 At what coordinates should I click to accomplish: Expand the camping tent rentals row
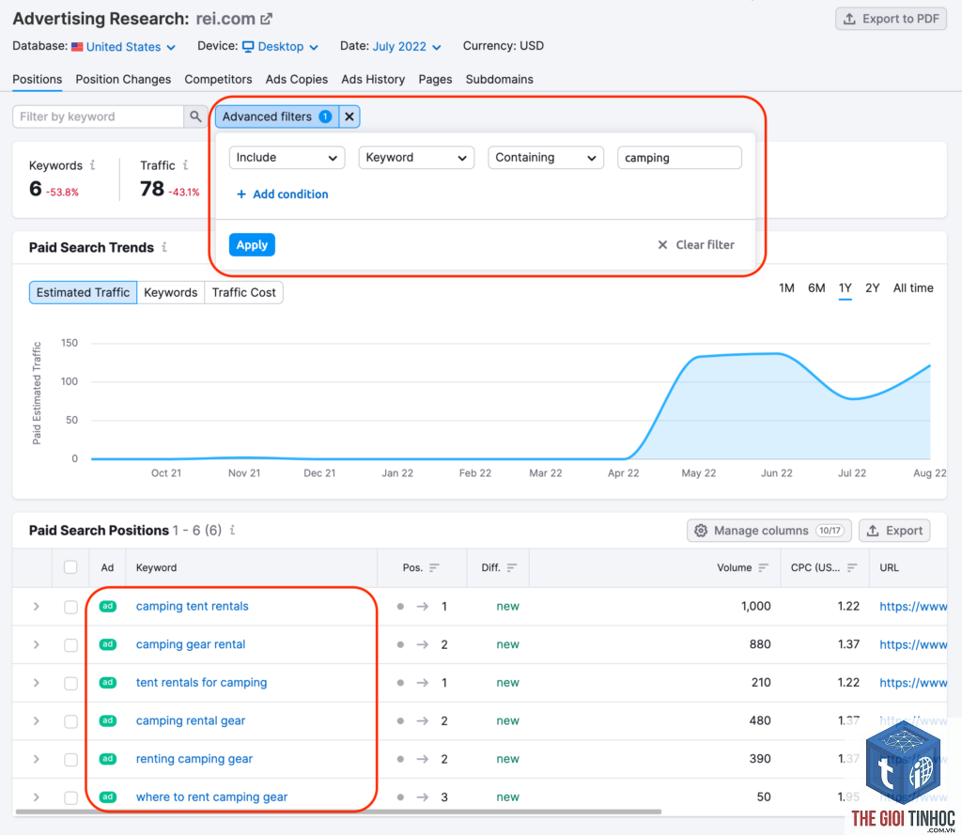click(37, 606)
